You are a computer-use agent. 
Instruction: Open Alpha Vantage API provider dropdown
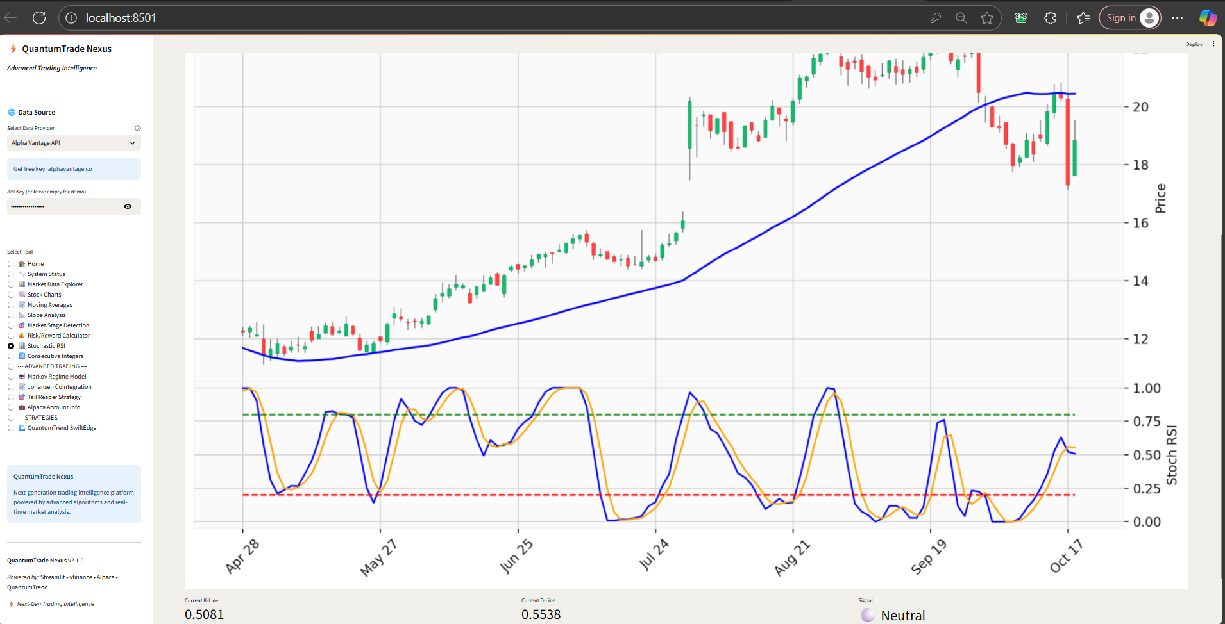[74, 143]
